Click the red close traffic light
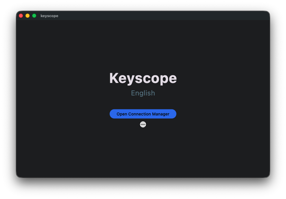286x199 pixels. (21, 16)
